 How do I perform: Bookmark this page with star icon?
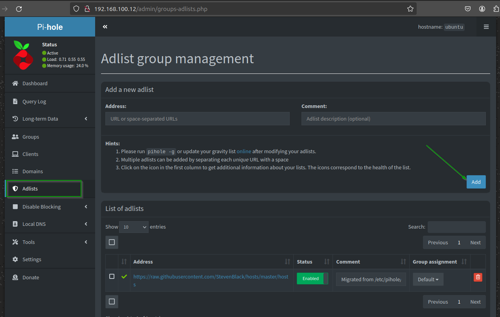pos(410,9)
